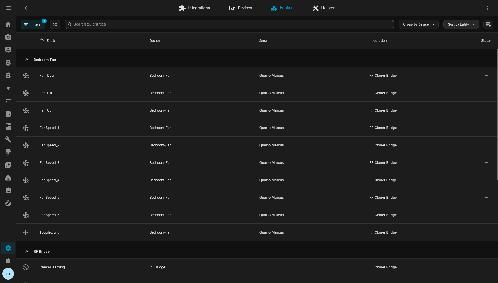Click the Cancel learning entity icon
Screen dimensions: 498x283
(26, 267)
